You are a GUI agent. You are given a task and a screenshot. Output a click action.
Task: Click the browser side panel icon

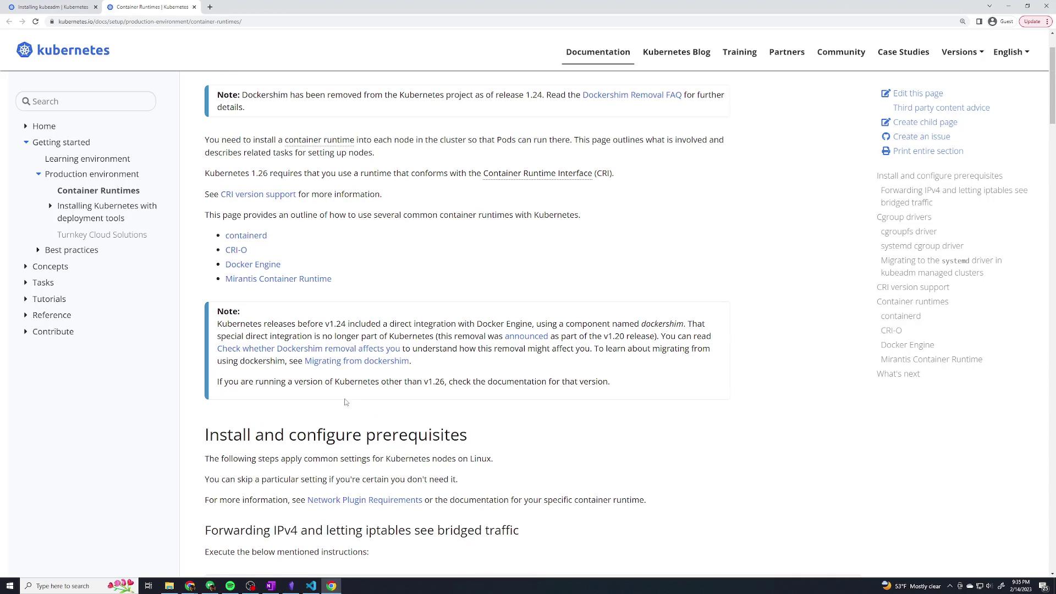pyautogui.click(x=979, y=21)
